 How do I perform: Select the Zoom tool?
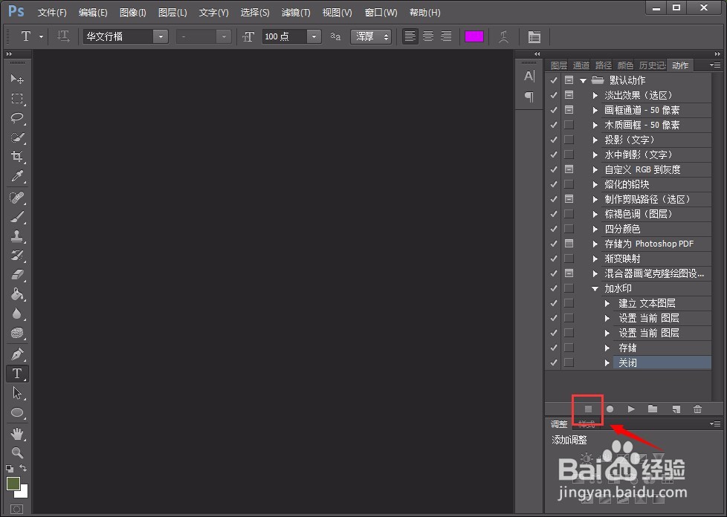[x=17, y=452]
